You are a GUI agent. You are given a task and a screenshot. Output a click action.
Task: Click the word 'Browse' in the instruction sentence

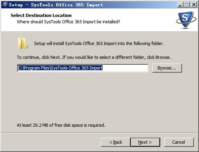point(163,57)
